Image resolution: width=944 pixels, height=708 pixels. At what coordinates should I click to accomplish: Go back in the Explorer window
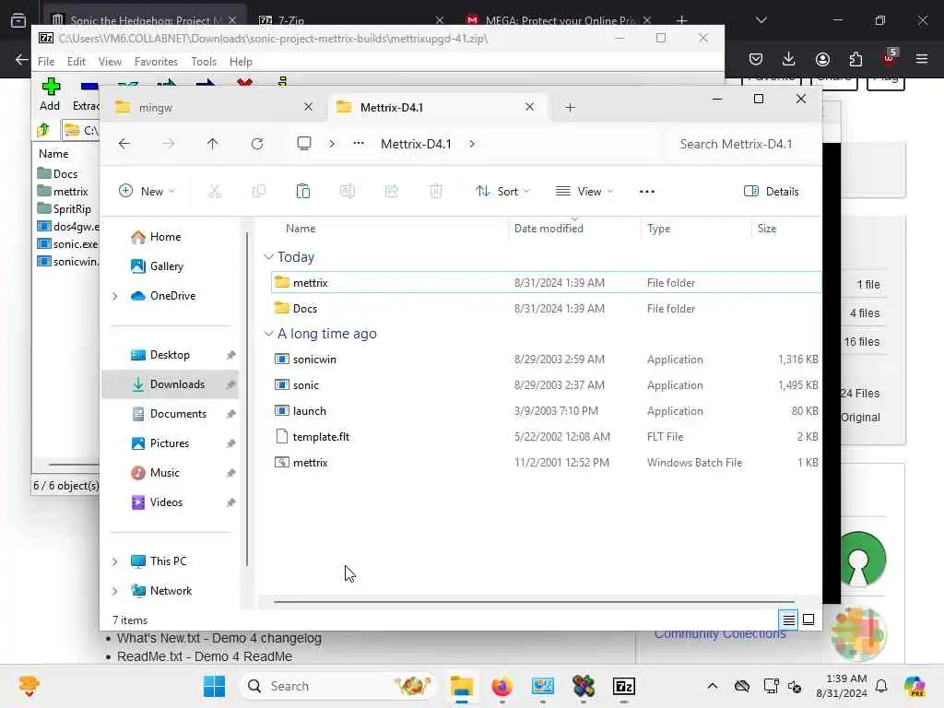[x=124, y=144]
